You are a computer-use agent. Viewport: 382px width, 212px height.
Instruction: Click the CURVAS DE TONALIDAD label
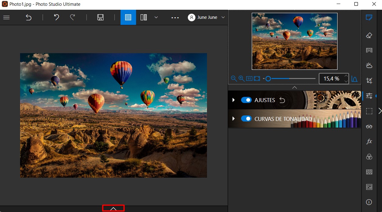283,119
